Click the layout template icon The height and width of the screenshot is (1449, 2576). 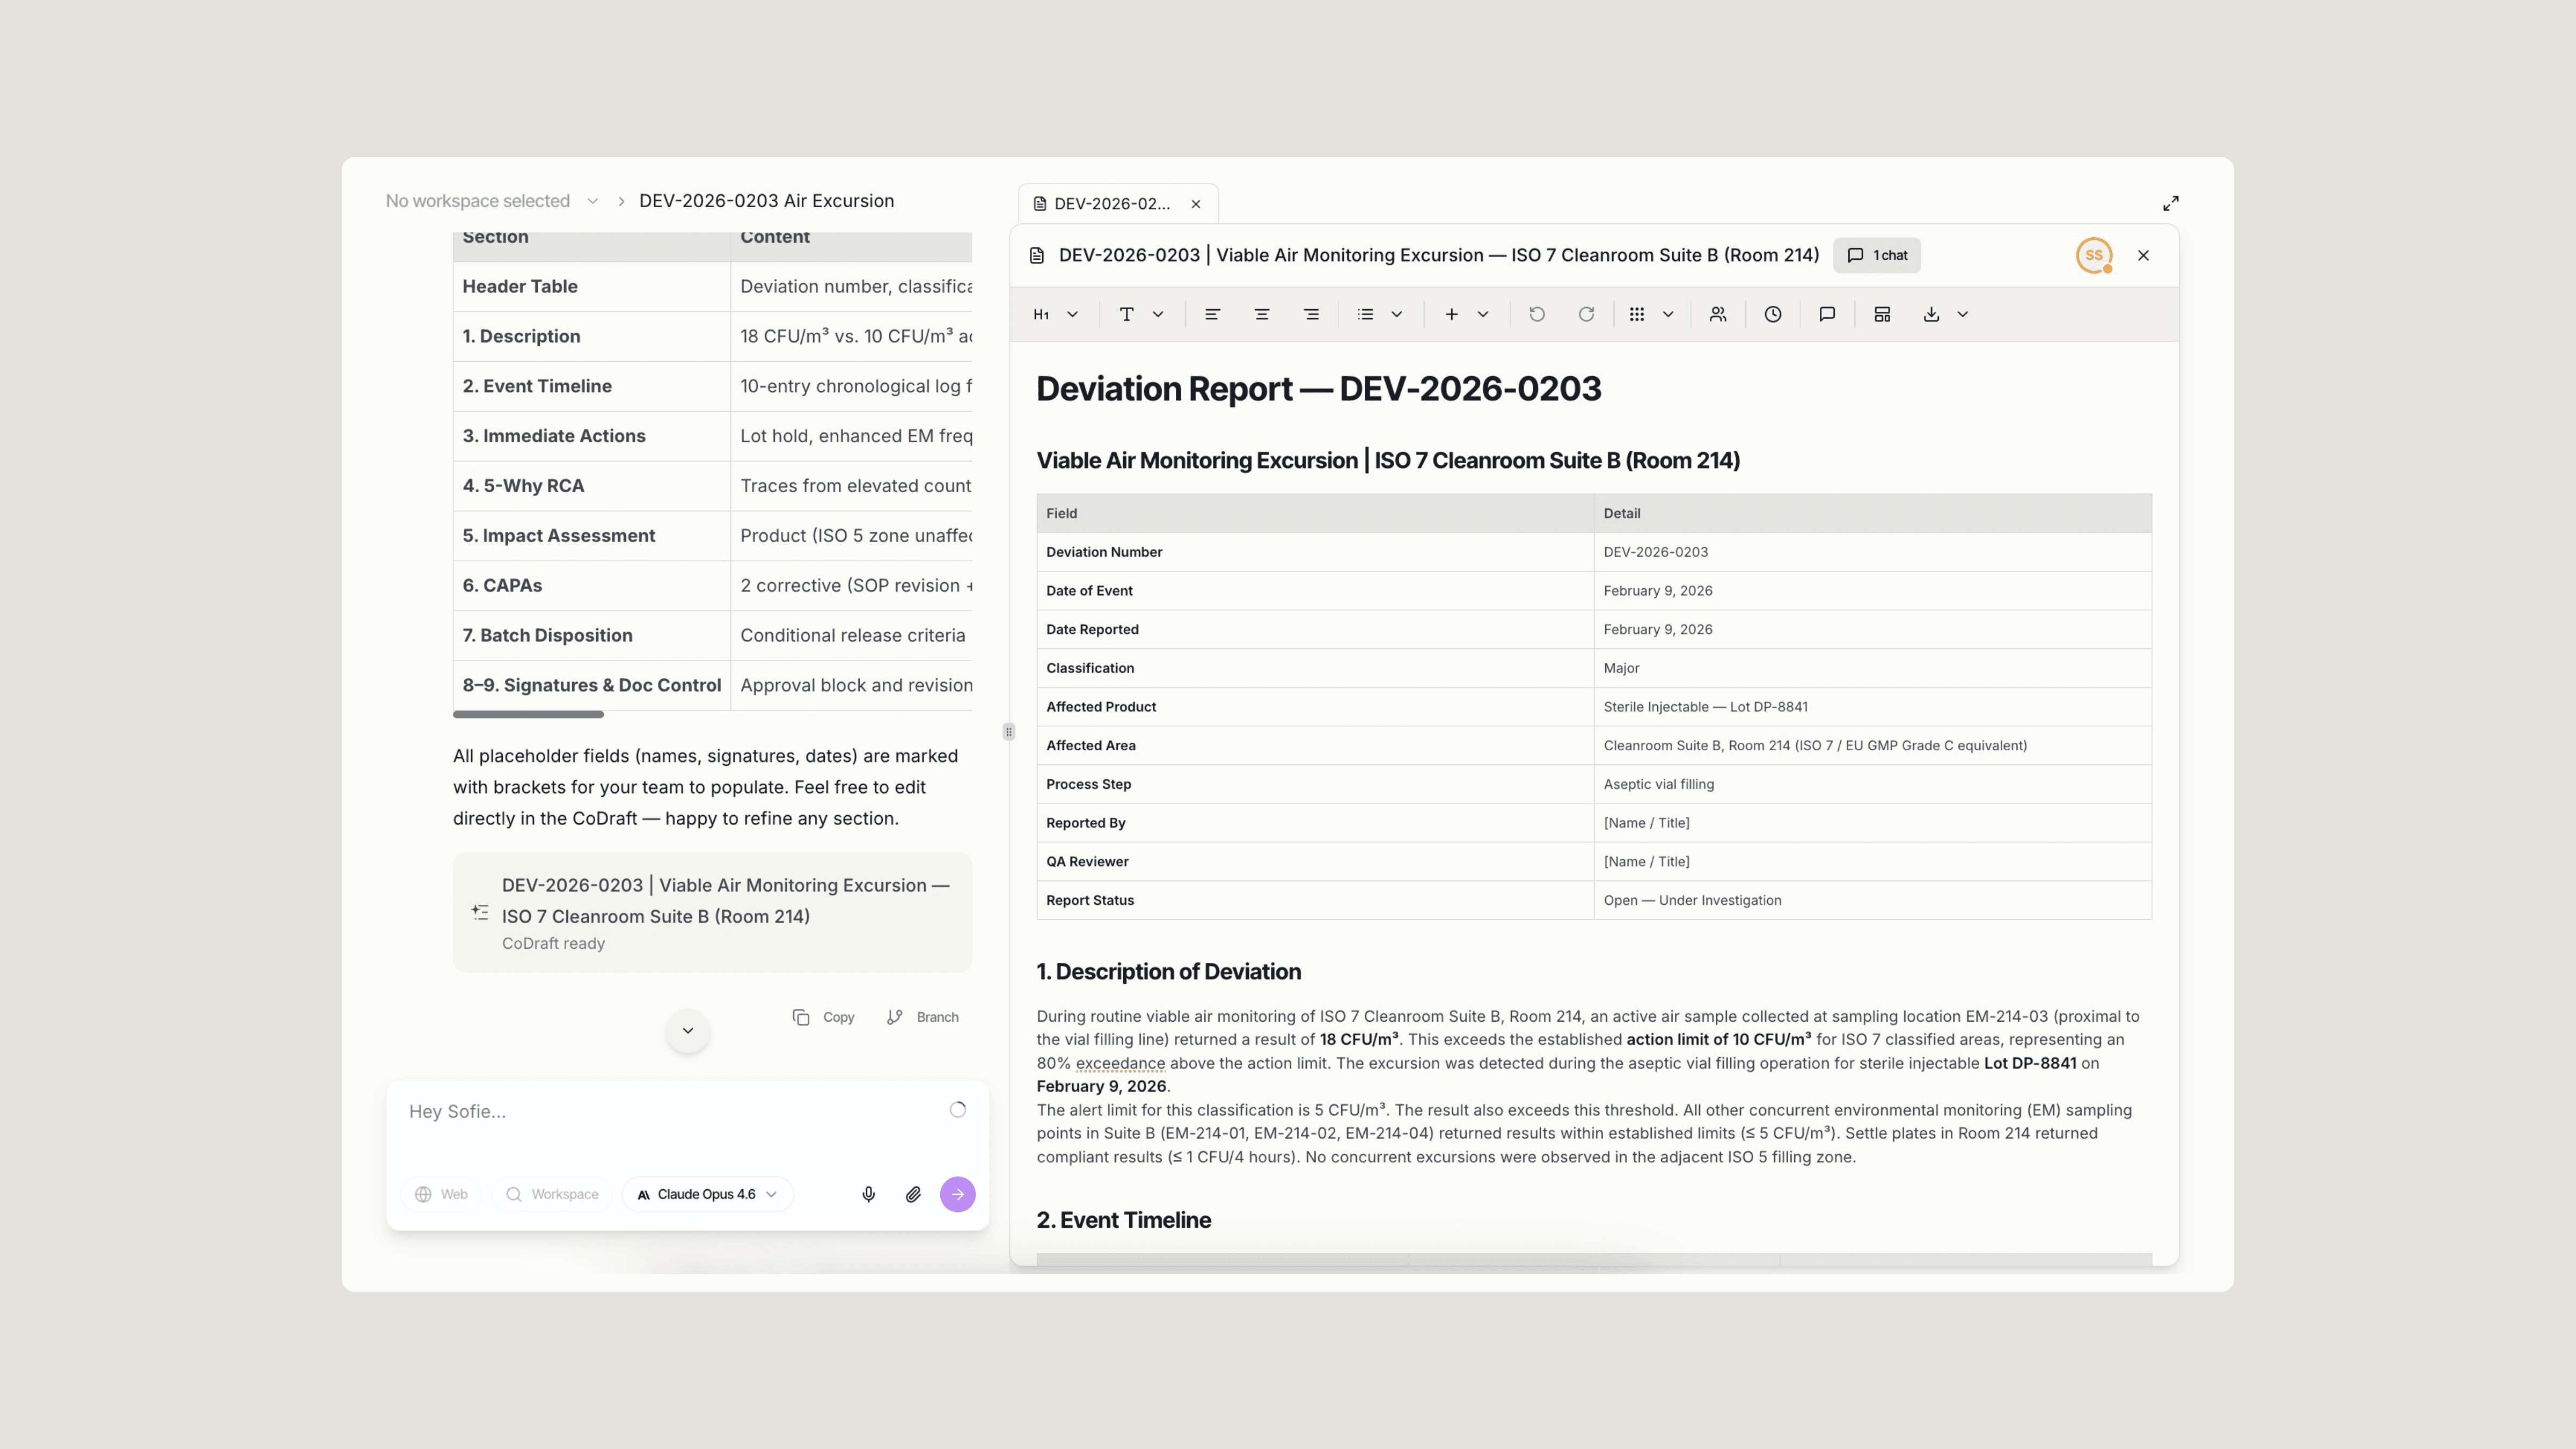pos(1881,314)
